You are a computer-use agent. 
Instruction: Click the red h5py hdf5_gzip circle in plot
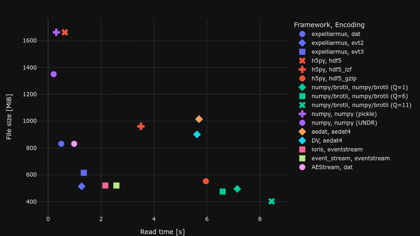coord(206,181)
